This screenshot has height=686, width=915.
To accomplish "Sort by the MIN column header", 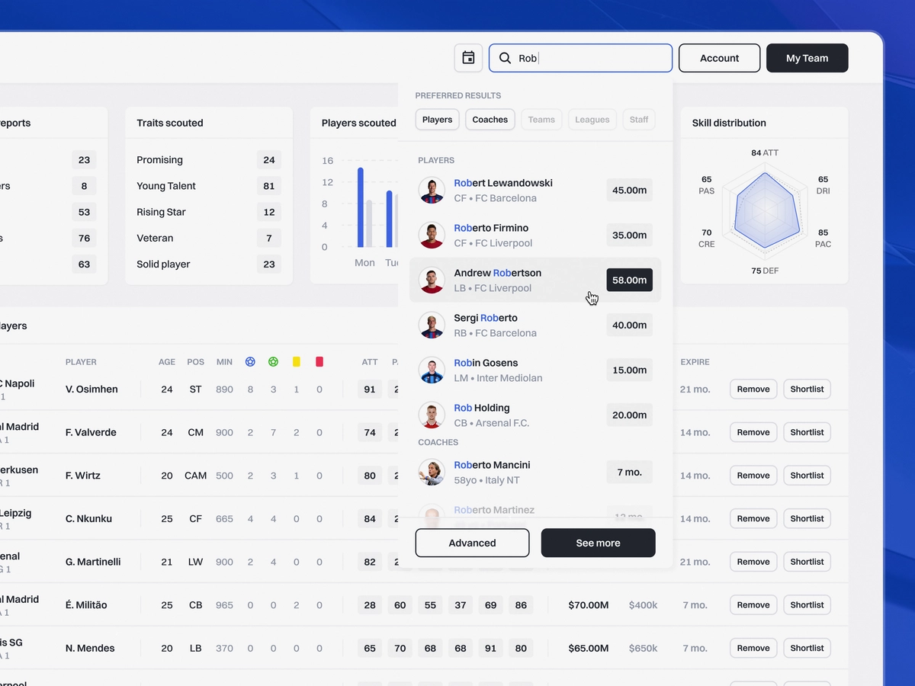I will tap(224, 362).
